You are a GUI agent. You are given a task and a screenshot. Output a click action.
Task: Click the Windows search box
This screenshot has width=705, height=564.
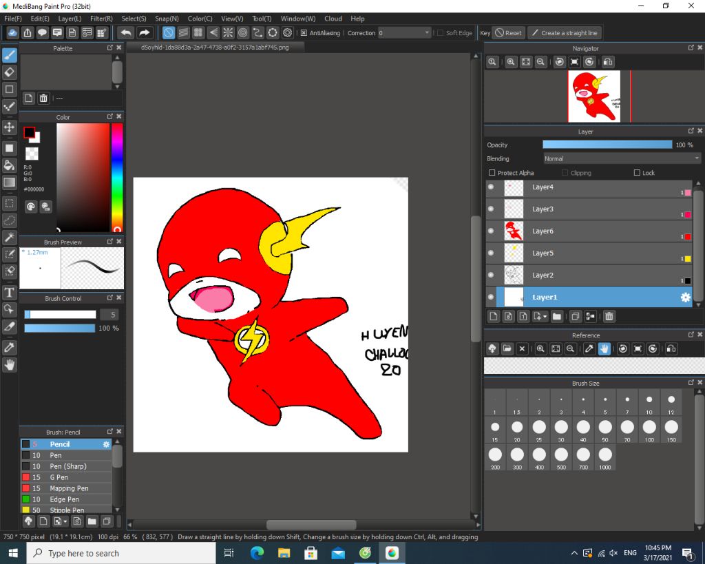click(121, 553)
